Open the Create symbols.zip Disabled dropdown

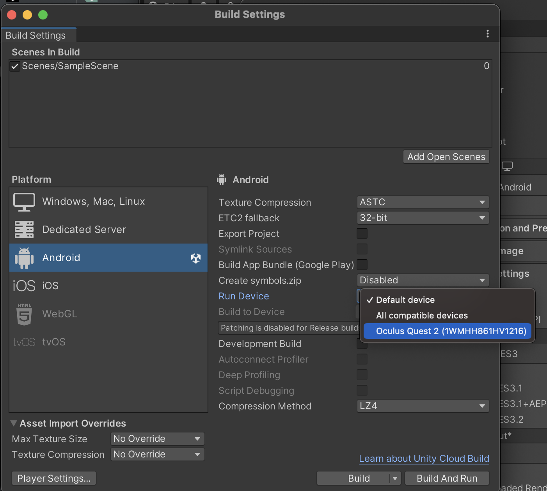(423, 280)
